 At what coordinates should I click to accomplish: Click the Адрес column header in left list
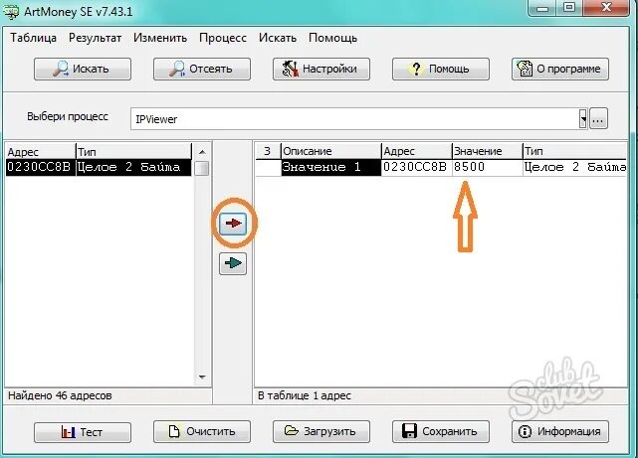pyautogui.click(x=40, y=151)
